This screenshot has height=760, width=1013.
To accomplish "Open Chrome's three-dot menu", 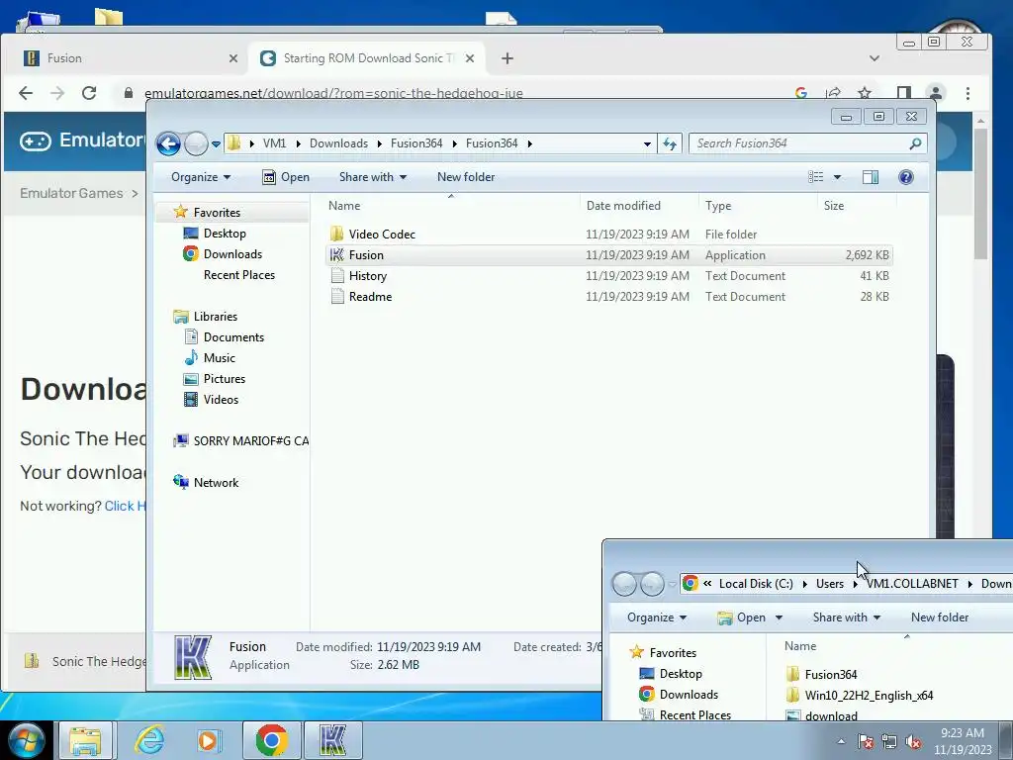I will click(x=967, y=93).
